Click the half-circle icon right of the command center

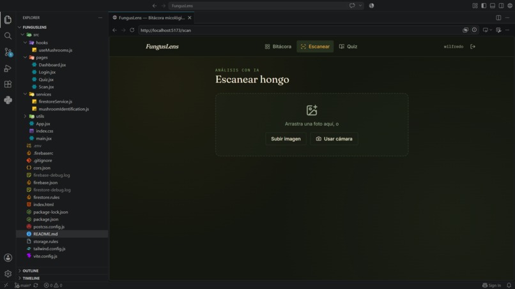pyautogui.click(x=371, y=6)
